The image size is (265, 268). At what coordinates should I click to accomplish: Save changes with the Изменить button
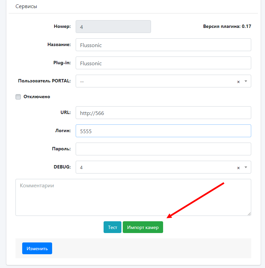pos(37,248)
